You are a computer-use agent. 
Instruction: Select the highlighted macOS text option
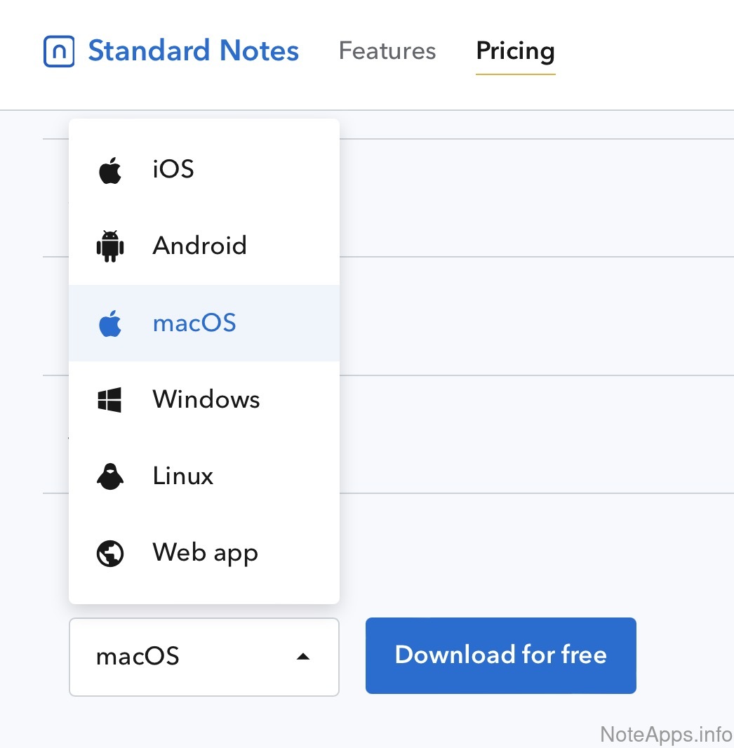(194, 323)
